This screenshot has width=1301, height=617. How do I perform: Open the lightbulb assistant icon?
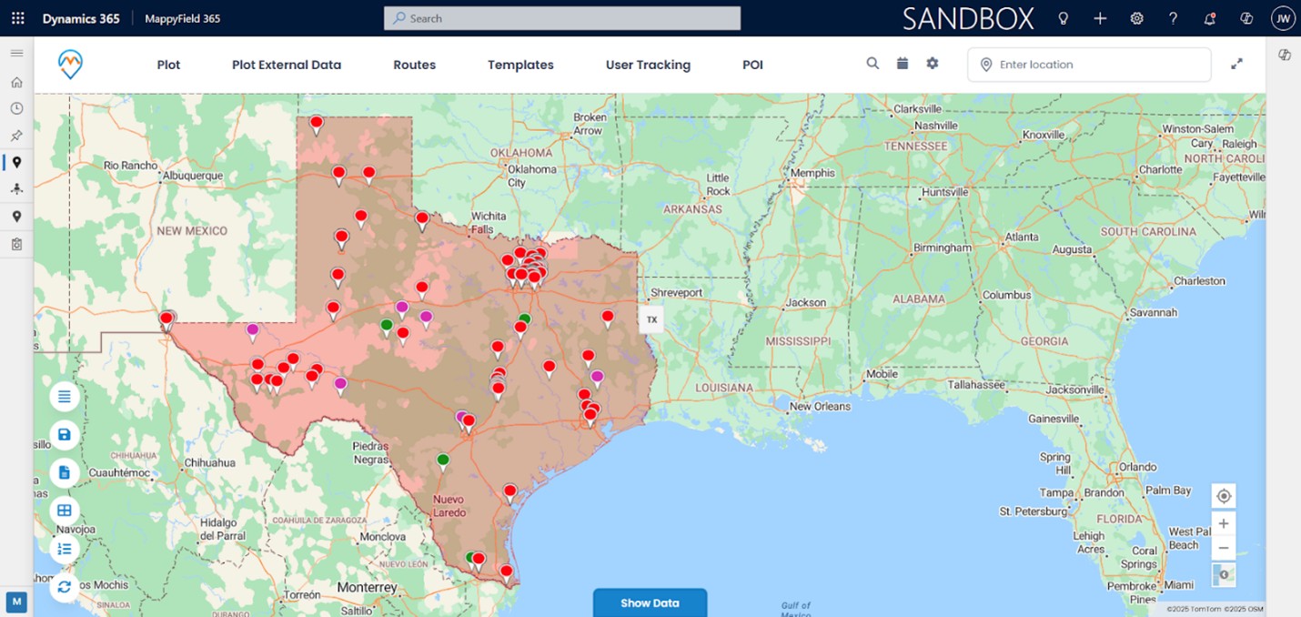[1063, 18]
